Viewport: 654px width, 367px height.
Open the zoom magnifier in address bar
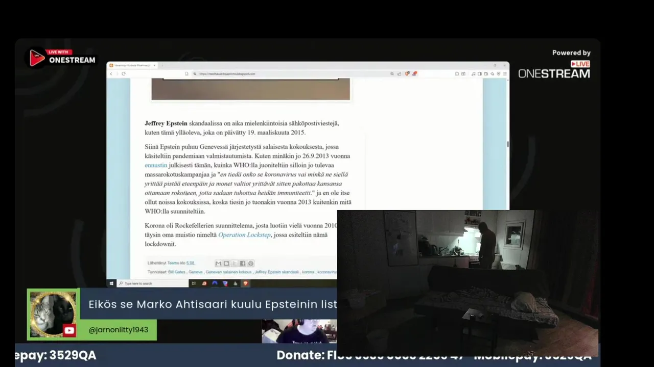[392, 74]
